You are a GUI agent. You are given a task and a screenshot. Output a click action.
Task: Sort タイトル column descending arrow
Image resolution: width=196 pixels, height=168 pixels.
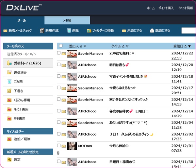click(x=127, y=47)
